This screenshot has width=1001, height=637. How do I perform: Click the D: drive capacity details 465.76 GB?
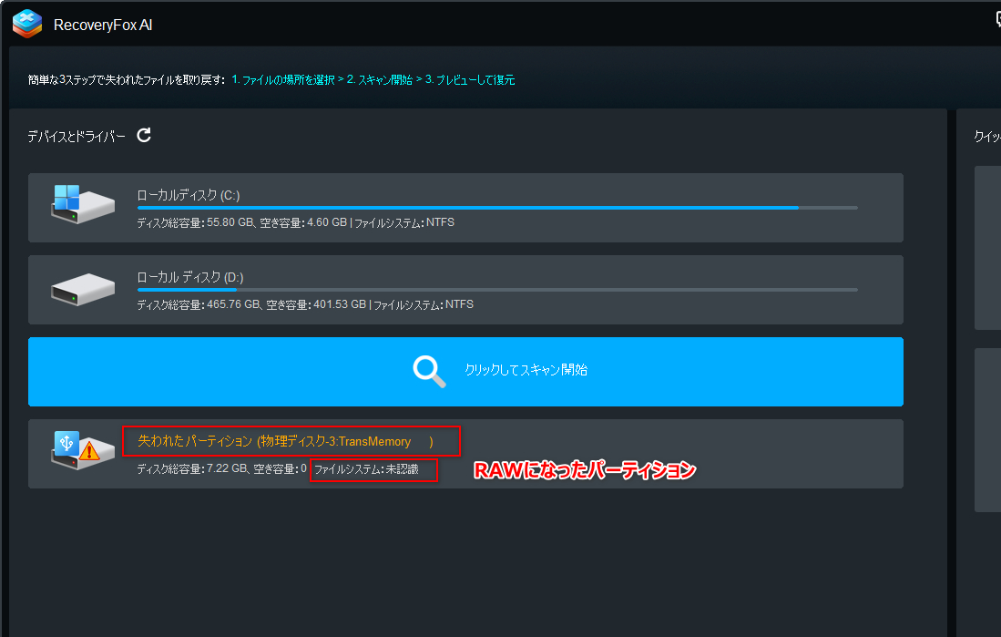point(305,304)
